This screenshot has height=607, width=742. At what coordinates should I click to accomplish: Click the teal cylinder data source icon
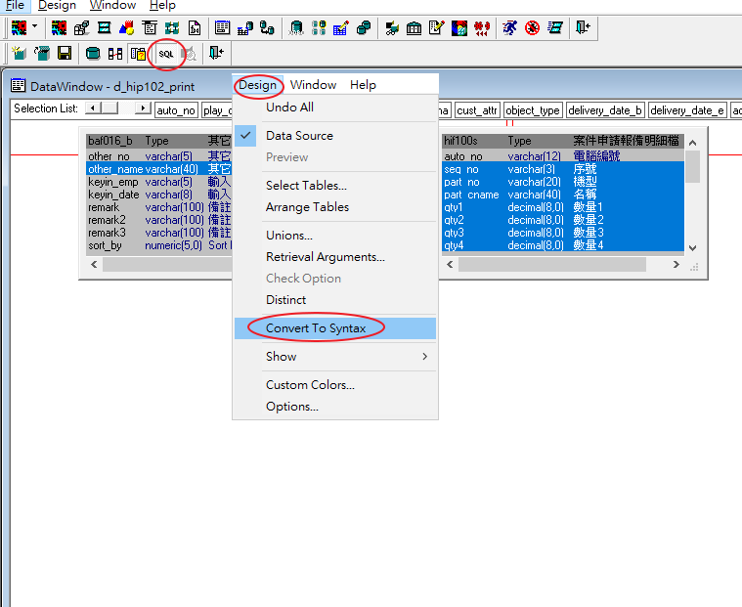93,54
